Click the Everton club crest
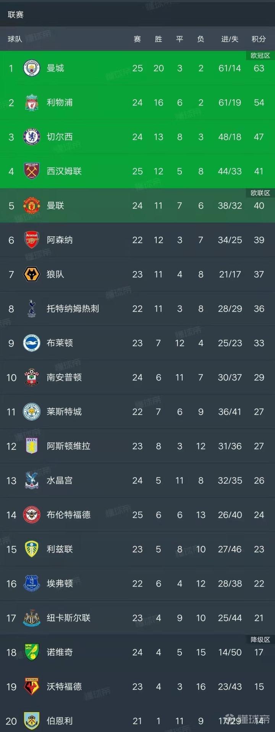Image resolution: width=275 pixels, height=732 pixels. [x=32, y=583]
